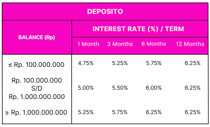
Task: Select the ≤ Rp. 100.000.000 balance row label
Action: point(37,65)
